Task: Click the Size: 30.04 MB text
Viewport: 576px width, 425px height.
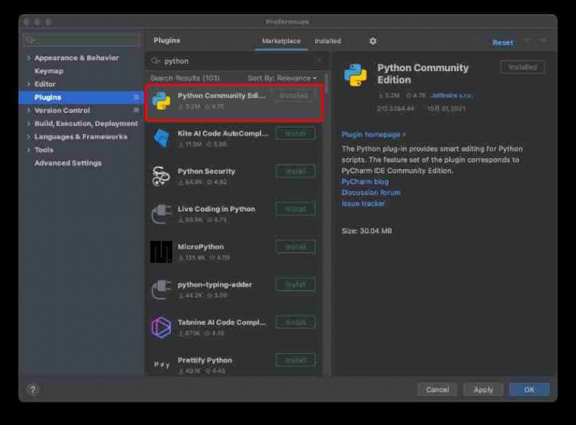Action: (366, 231)
